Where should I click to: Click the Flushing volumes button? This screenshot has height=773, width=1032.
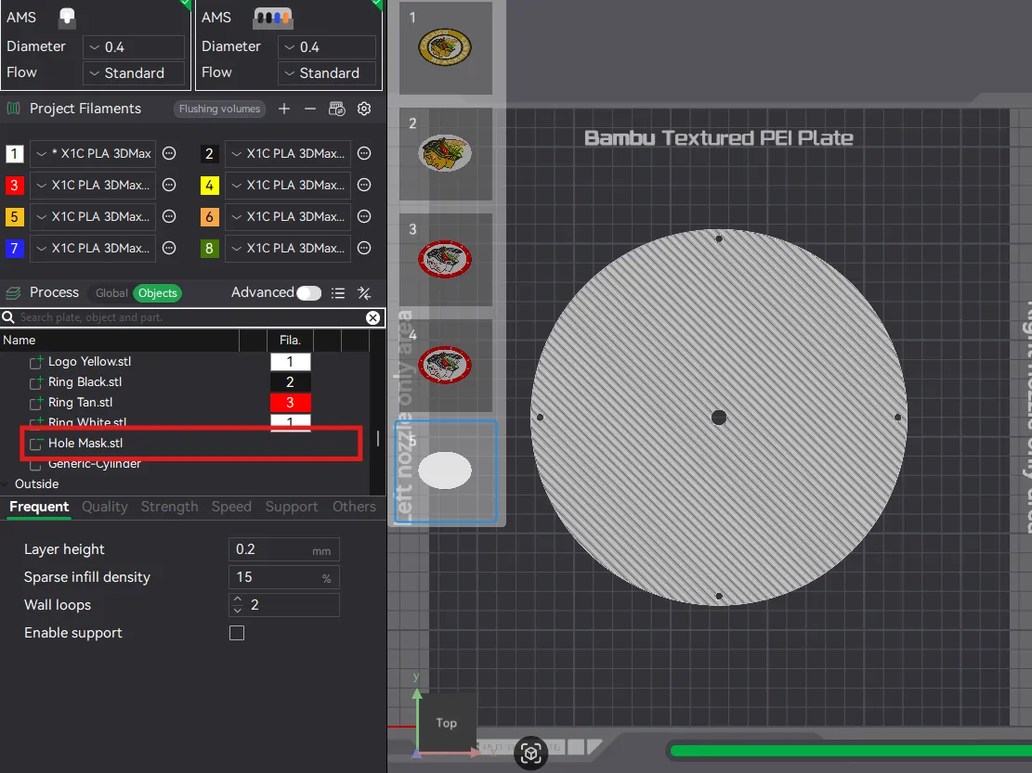tap(219, 109)
